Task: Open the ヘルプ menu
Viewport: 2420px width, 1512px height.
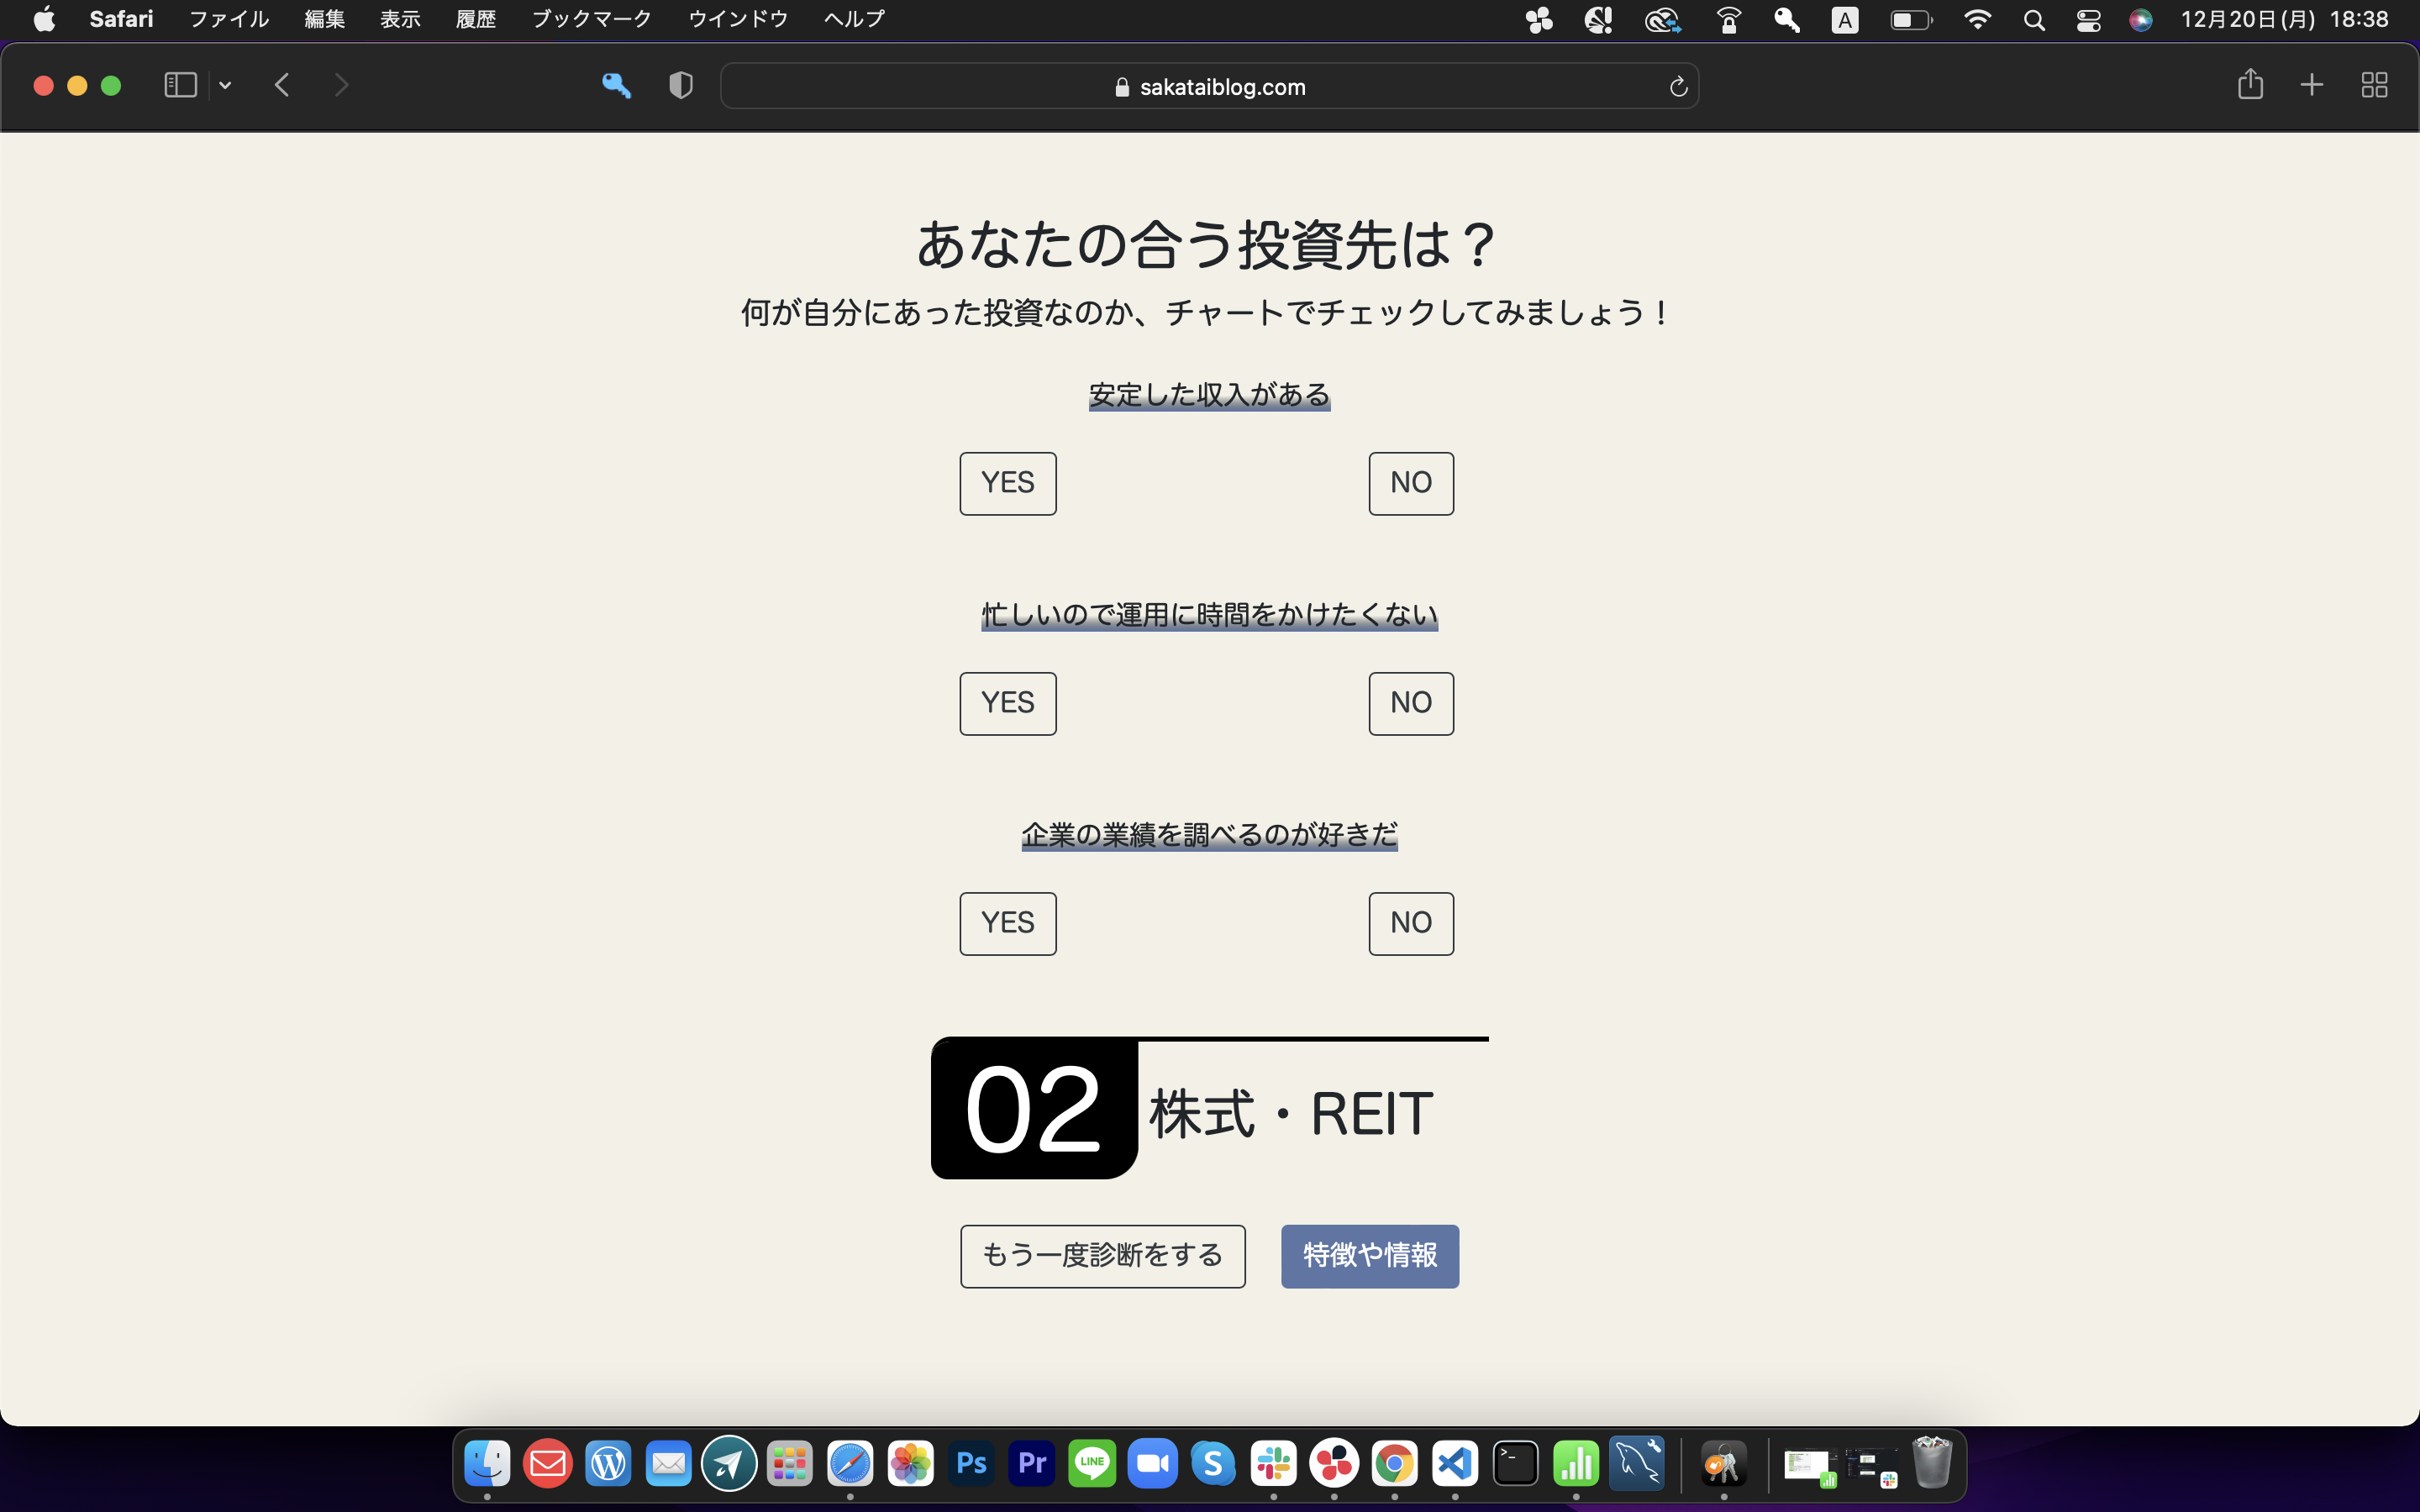Action: pyautogui.click(x=852, y=18)
